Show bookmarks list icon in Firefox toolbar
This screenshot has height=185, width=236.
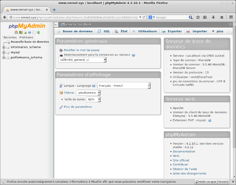(x=205, y=17)
